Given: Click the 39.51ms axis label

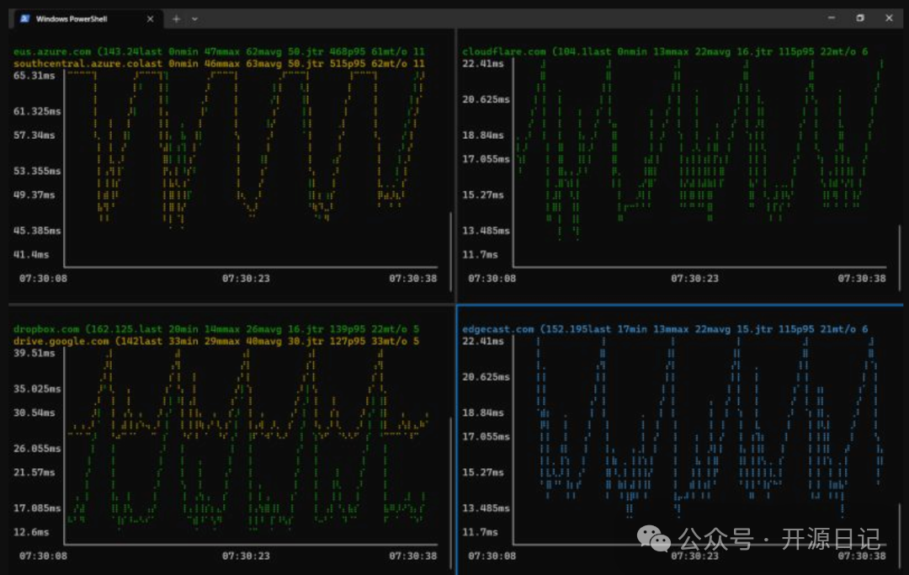Looking at the screenshot, I should coord(35,353).
